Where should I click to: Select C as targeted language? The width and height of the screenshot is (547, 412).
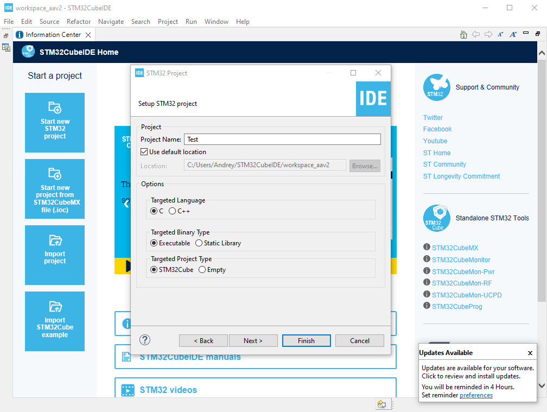pos(154,211)
